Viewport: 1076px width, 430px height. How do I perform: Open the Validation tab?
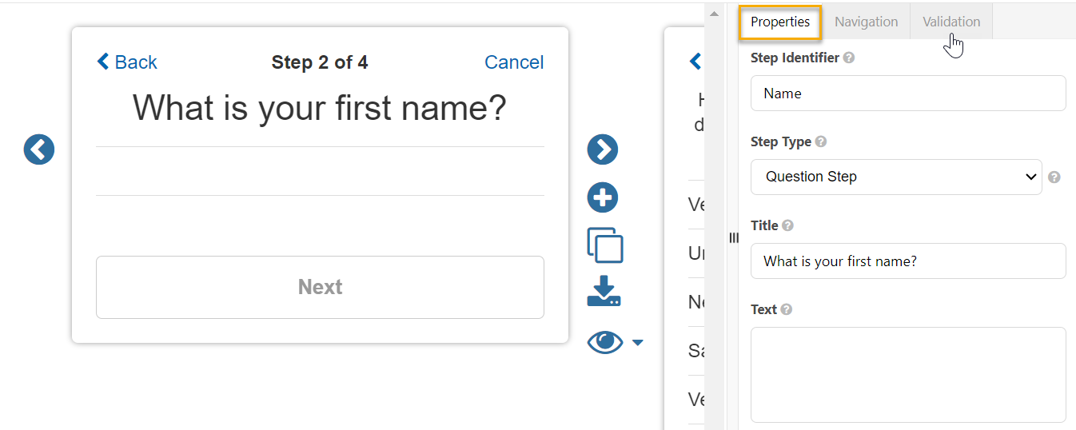click(951, 22)
